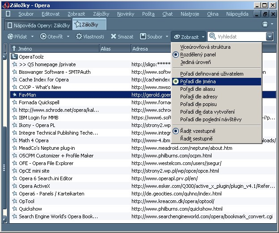Click the trash can icon on tab bar
Screen dimensions: 279x233
click(x=265, y=24)
